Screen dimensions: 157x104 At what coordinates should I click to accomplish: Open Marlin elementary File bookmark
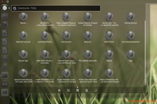tap(109, 76)
